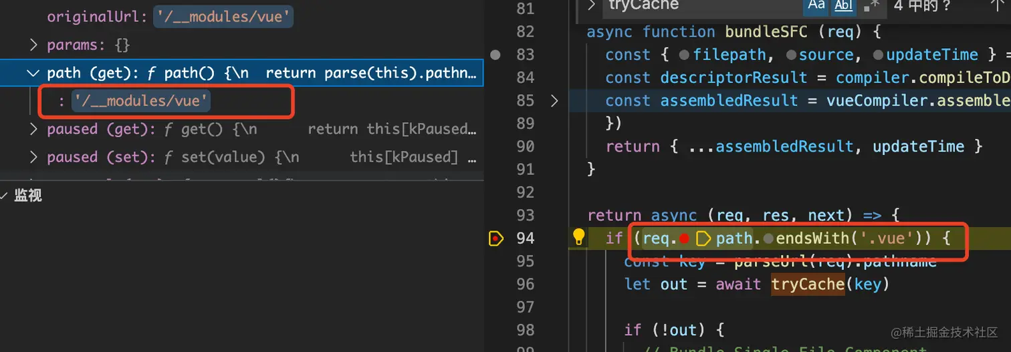Click the gray inline breakpoint before 'endsWith'
Viewport: 1011px width, 352px height.
769,238
